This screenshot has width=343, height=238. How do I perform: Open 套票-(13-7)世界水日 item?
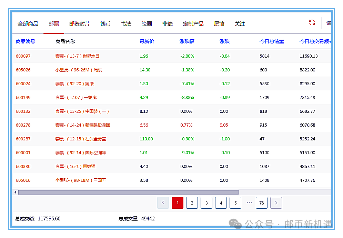pos(77,56)
